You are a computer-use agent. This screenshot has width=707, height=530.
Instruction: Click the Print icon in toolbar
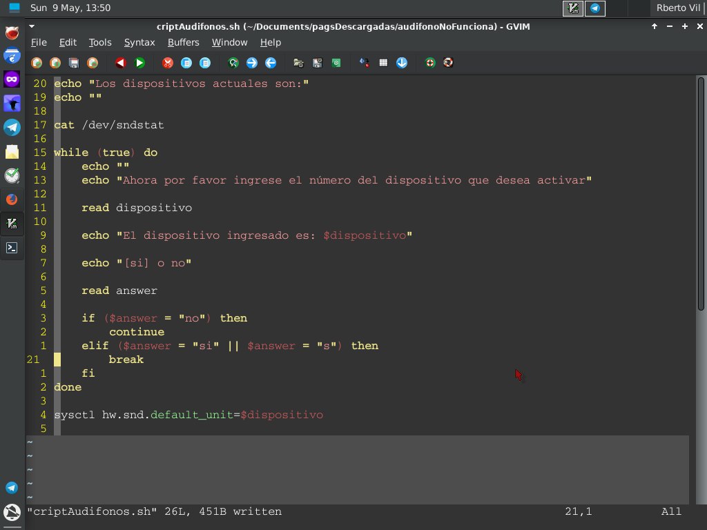(93, 63)
